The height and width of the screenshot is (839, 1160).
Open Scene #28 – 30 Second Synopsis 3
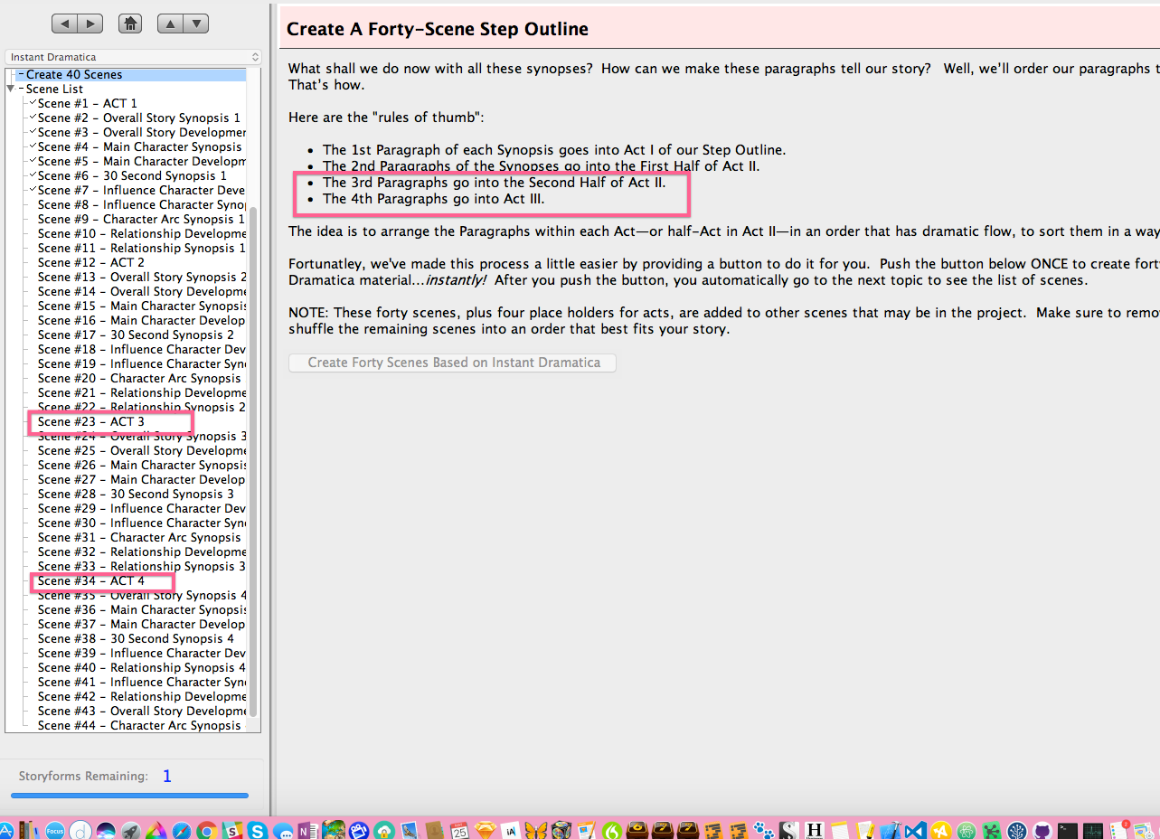pyautogui.click(x=136, y=494)
